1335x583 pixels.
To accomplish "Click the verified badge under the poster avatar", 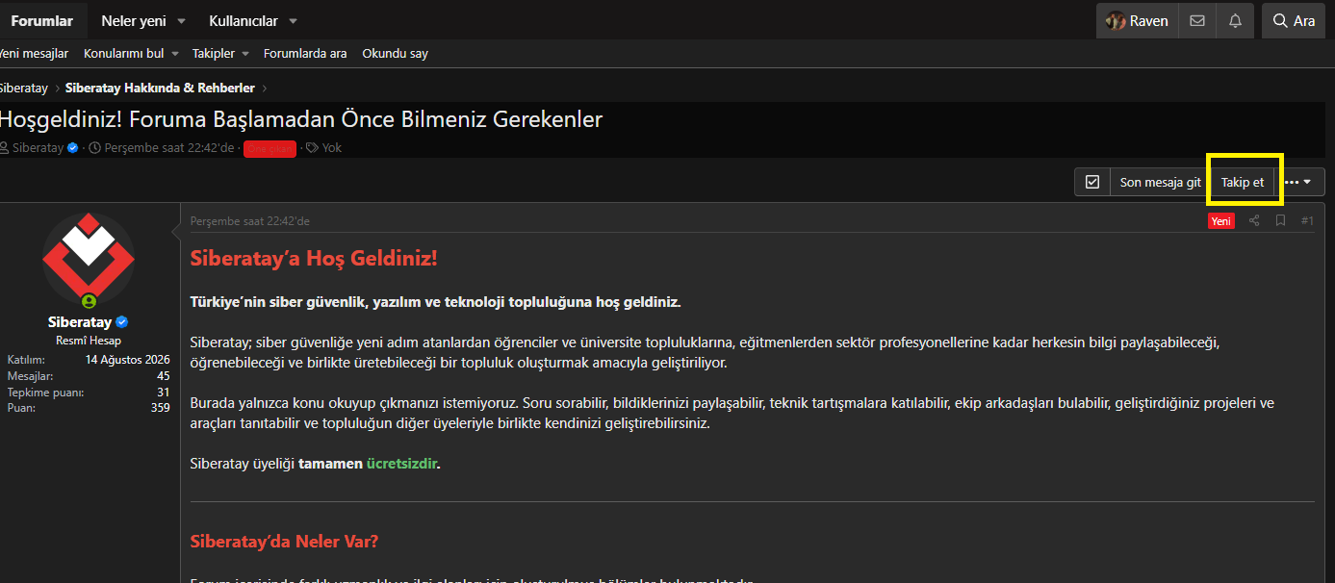I will point(122,322).
